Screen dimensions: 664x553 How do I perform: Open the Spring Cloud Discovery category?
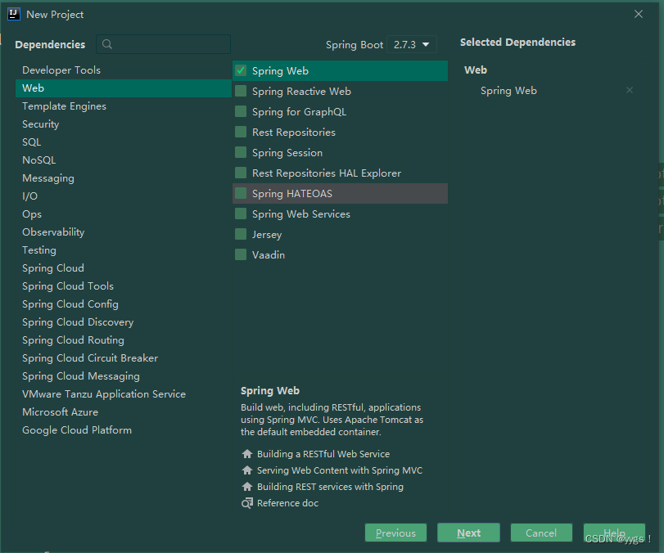tap(124, 322)
